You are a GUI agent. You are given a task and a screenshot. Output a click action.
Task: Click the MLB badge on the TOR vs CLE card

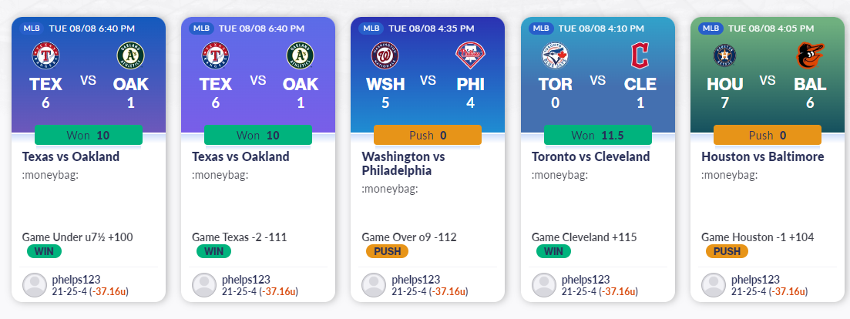541,28
